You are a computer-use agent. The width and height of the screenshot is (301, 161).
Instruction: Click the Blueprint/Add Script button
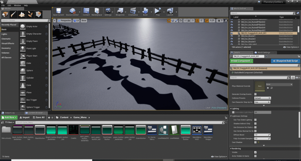pyautogui.click(x=285, y=61)
